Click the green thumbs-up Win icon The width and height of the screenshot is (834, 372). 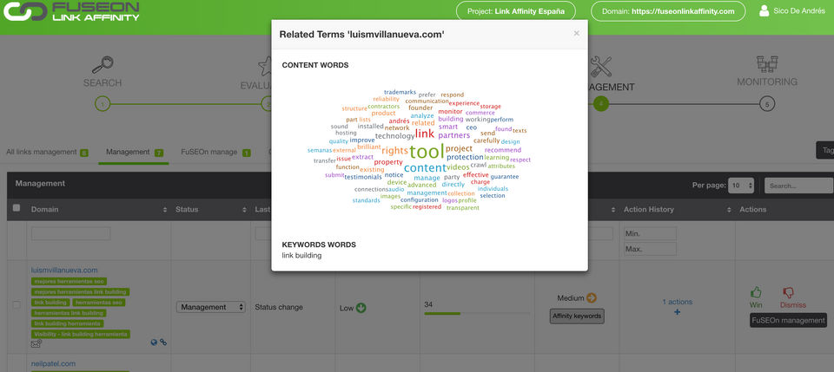tap(756, 292)
